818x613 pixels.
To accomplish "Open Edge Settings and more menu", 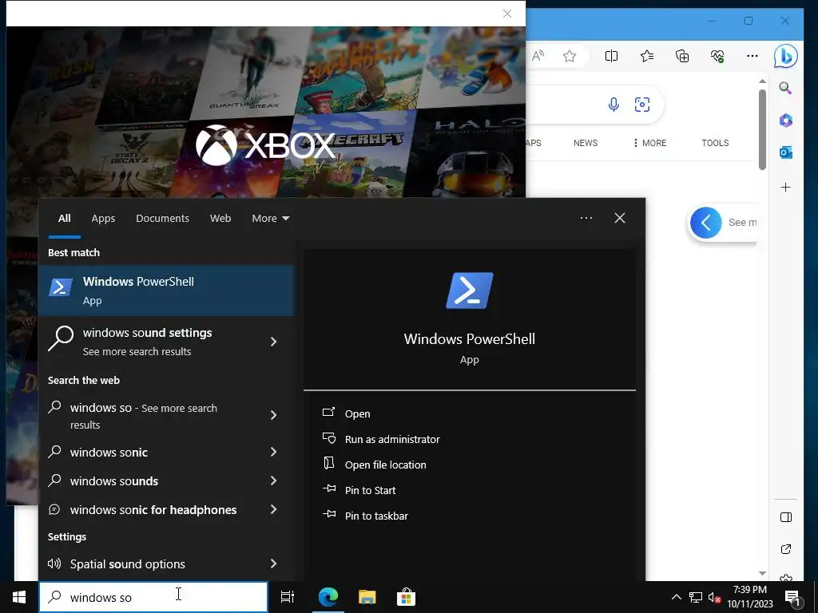I will click(x=752, y=56).
